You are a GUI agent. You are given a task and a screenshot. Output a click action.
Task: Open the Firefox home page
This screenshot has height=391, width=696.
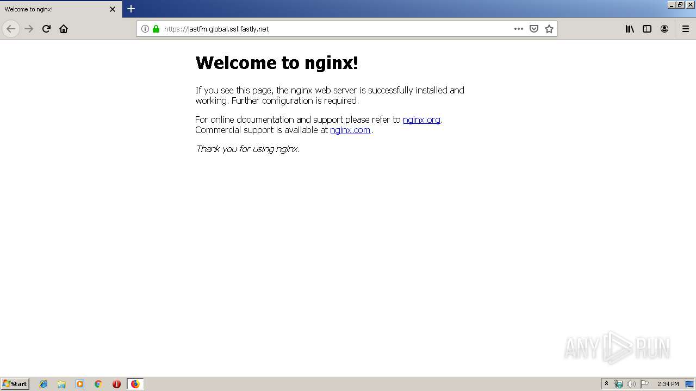pyautogui.click(x=64, y=29)
